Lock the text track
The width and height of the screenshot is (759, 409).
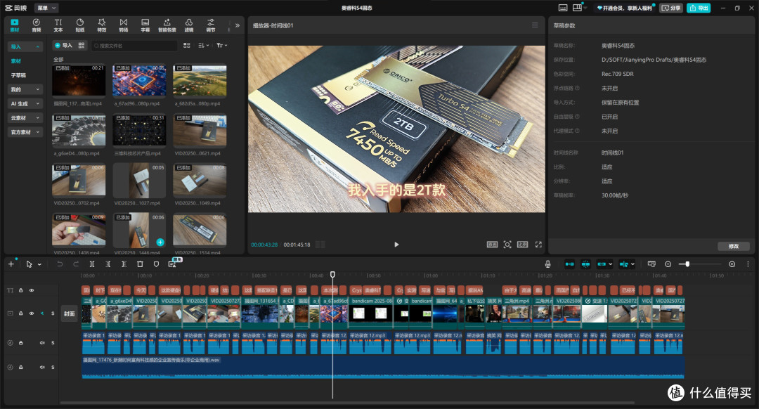tap(21, 290)
